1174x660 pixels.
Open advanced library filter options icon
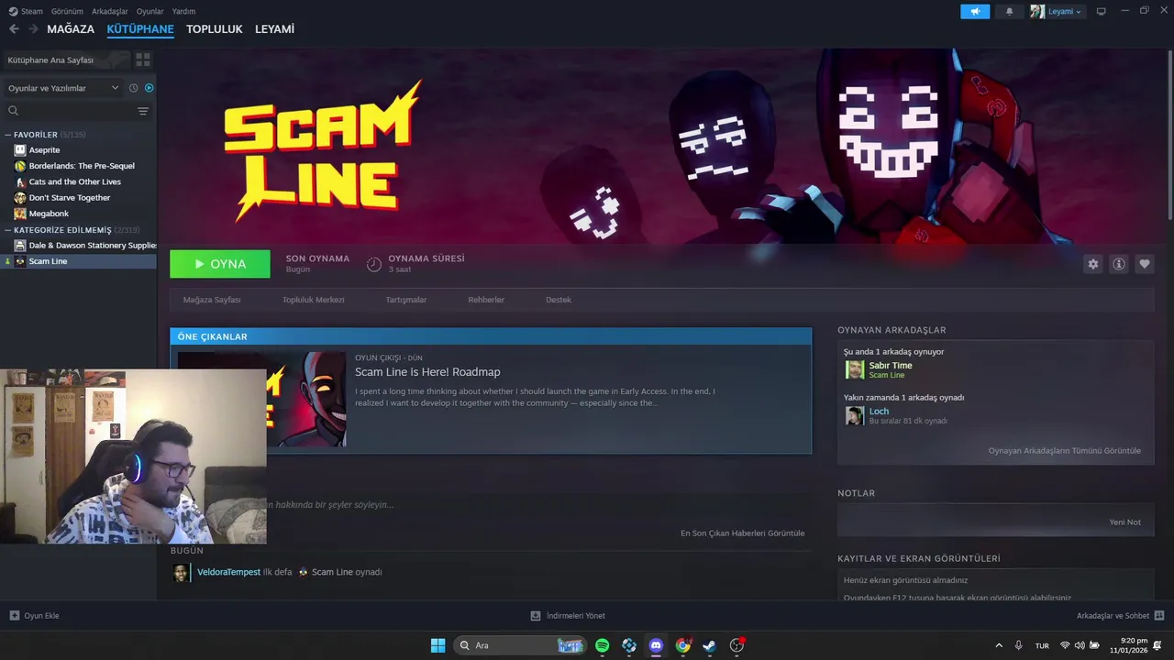(143, 111)
